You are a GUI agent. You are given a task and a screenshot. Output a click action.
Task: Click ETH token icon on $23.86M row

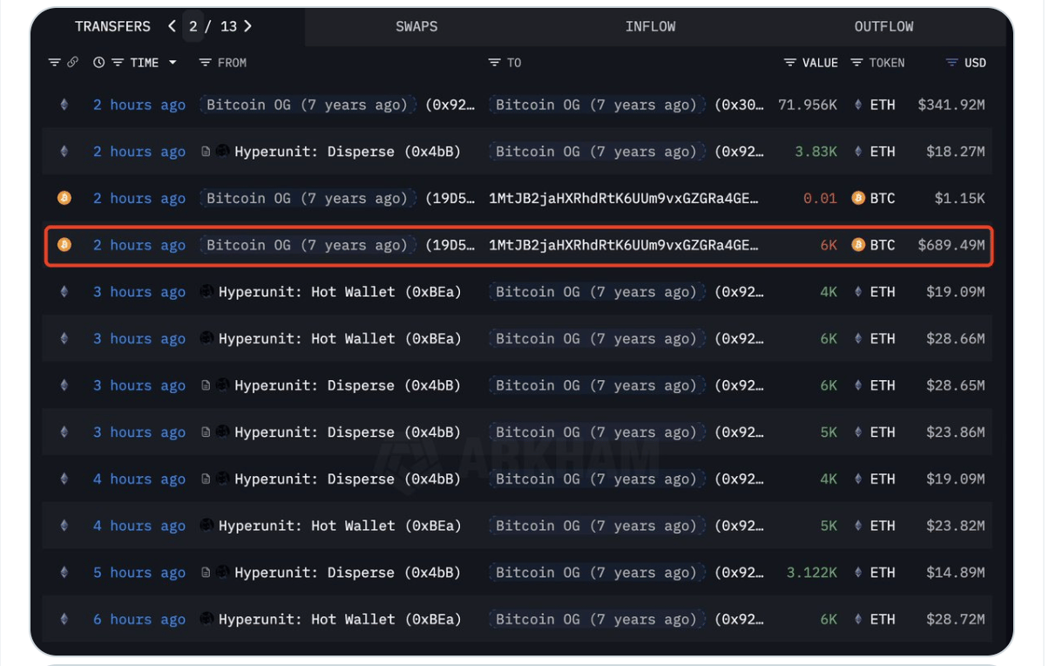(858, 432)
